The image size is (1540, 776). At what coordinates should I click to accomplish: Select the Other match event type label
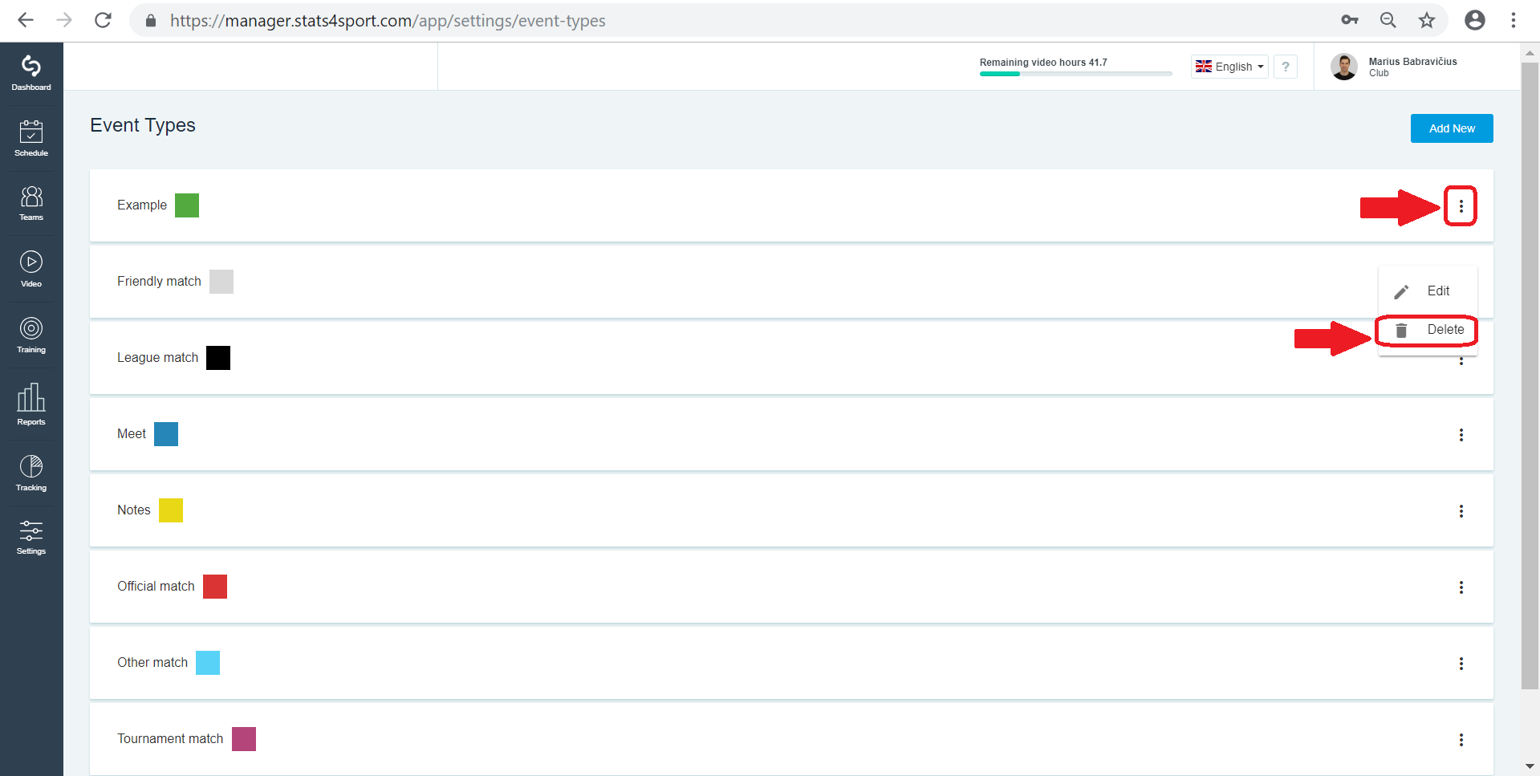pos(152,663)
